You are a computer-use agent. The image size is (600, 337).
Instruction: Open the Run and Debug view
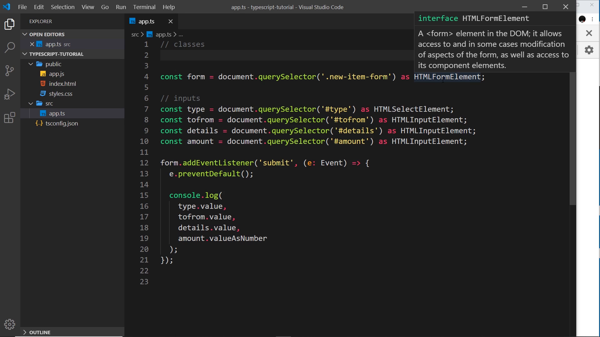[x=10, y=94]
